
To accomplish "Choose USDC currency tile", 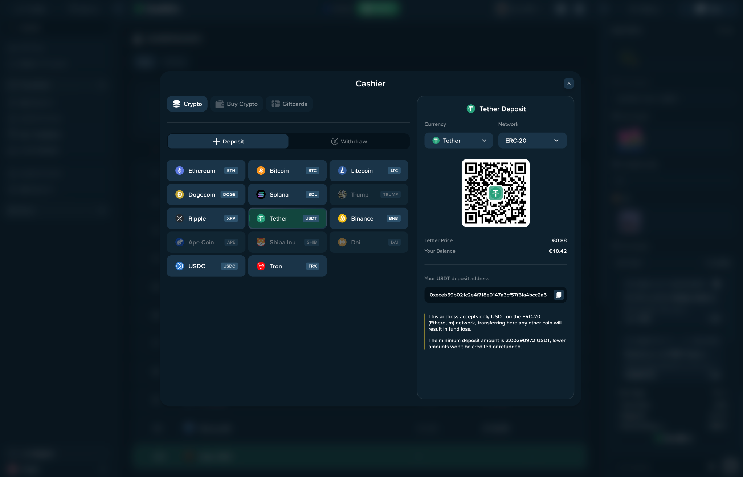I will pos(206,266).
